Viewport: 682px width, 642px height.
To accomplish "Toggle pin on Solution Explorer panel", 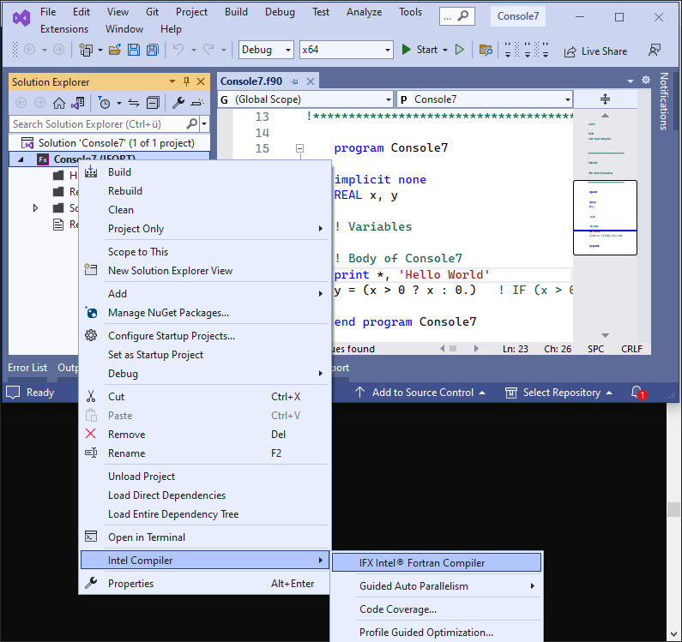I will (186, 82).
